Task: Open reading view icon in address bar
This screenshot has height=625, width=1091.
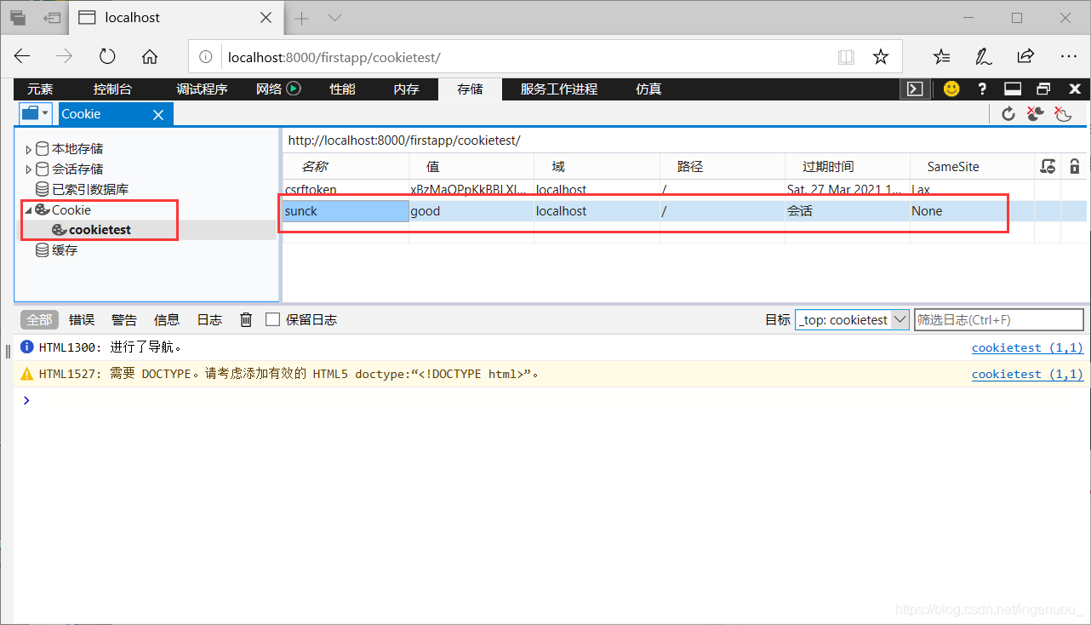Action: [846, 57]
